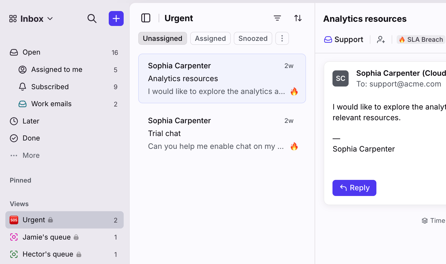The width and height of the screenshot is (446, 264).
Task: Click the sort arrows icon
Action: (298, 18)
